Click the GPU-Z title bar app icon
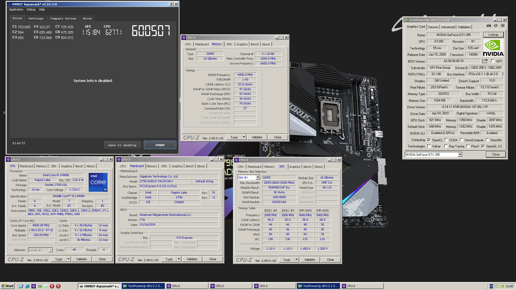This screenshot has height=290, width=516. pyautogui.click(x=406, y=20)
